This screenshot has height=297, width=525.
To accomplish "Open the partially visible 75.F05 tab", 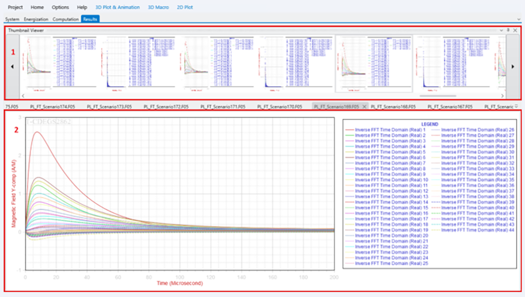I will pos(12,107).
